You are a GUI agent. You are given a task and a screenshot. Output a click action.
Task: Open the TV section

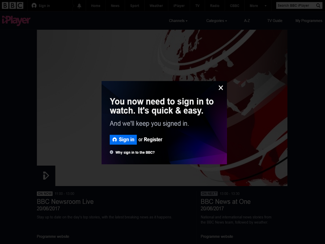pyautogui.click(x=197, y=6)
